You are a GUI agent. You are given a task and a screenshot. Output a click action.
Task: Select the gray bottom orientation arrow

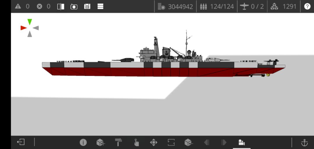(30, 34)
